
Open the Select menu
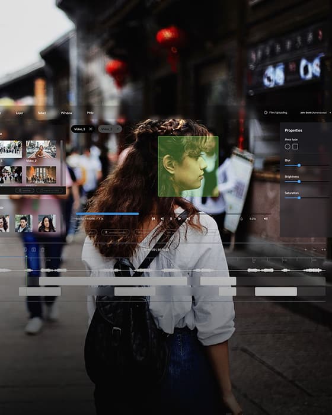[x=42, y=113]
